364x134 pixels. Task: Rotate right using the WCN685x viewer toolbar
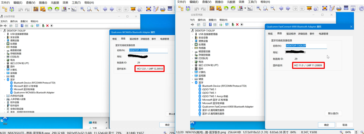(57, 9)
